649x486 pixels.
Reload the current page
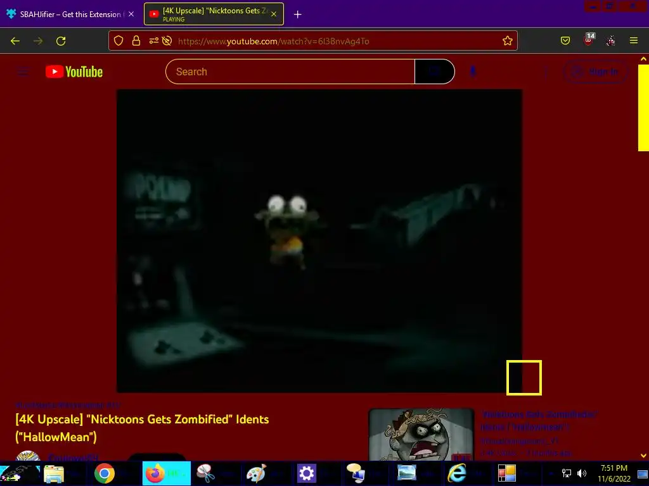pyautogui.click(x=61, y=41)
